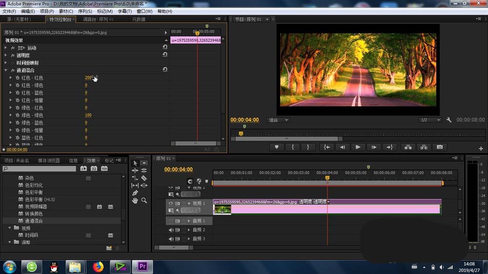Viewport: 488px width, 274px height.
Task: Collapse 视频 folder in Effects panel
Action: (10, 228)
